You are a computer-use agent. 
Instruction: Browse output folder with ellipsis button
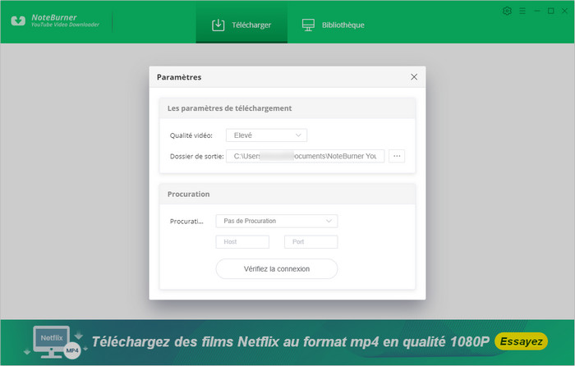pos(397,156)
